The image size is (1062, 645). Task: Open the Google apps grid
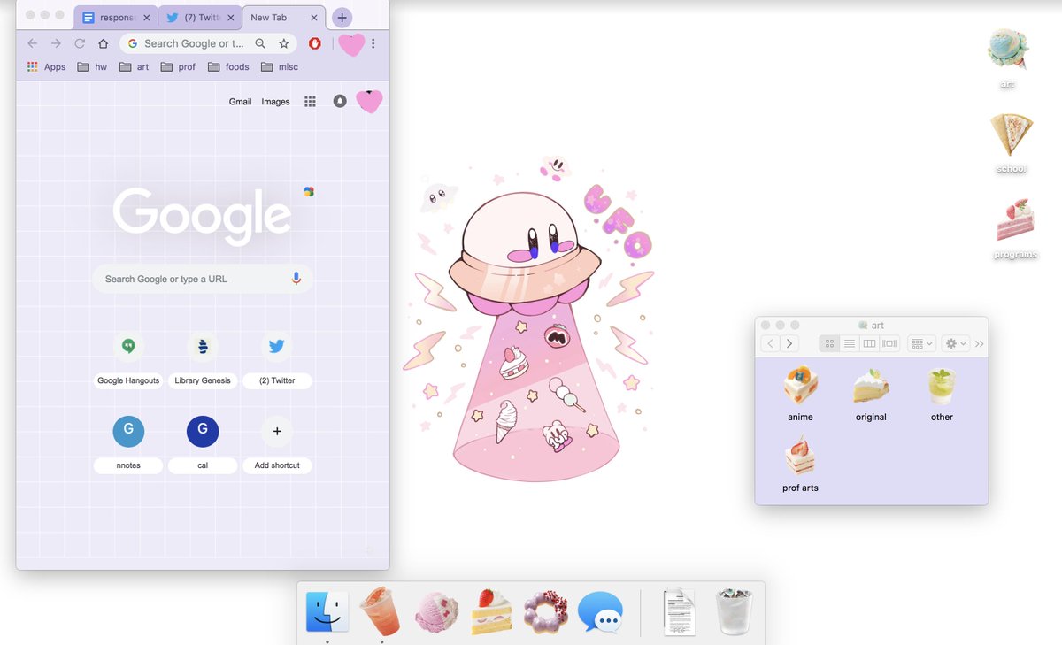point(310,102)
